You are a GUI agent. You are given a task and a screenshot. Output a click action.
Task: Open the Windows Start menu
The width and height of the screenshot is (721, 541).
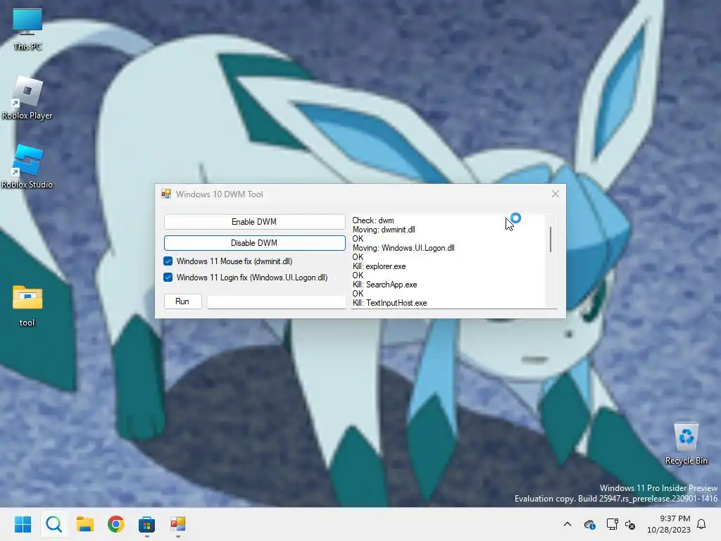(23, 524)
